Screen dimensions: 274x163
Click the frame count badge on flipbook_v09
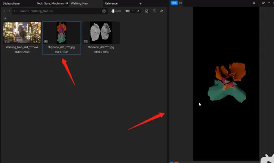(86, 41)
